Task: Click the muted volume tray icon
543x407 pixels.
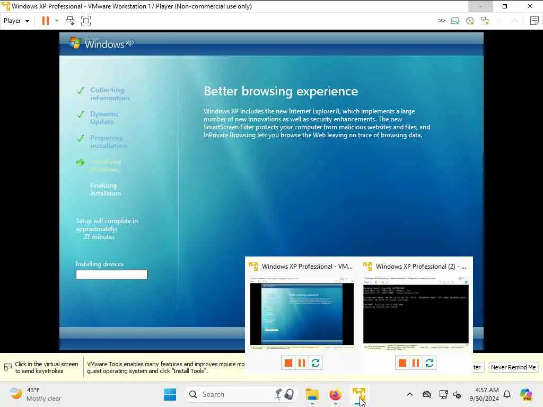Action: [457, 394]
